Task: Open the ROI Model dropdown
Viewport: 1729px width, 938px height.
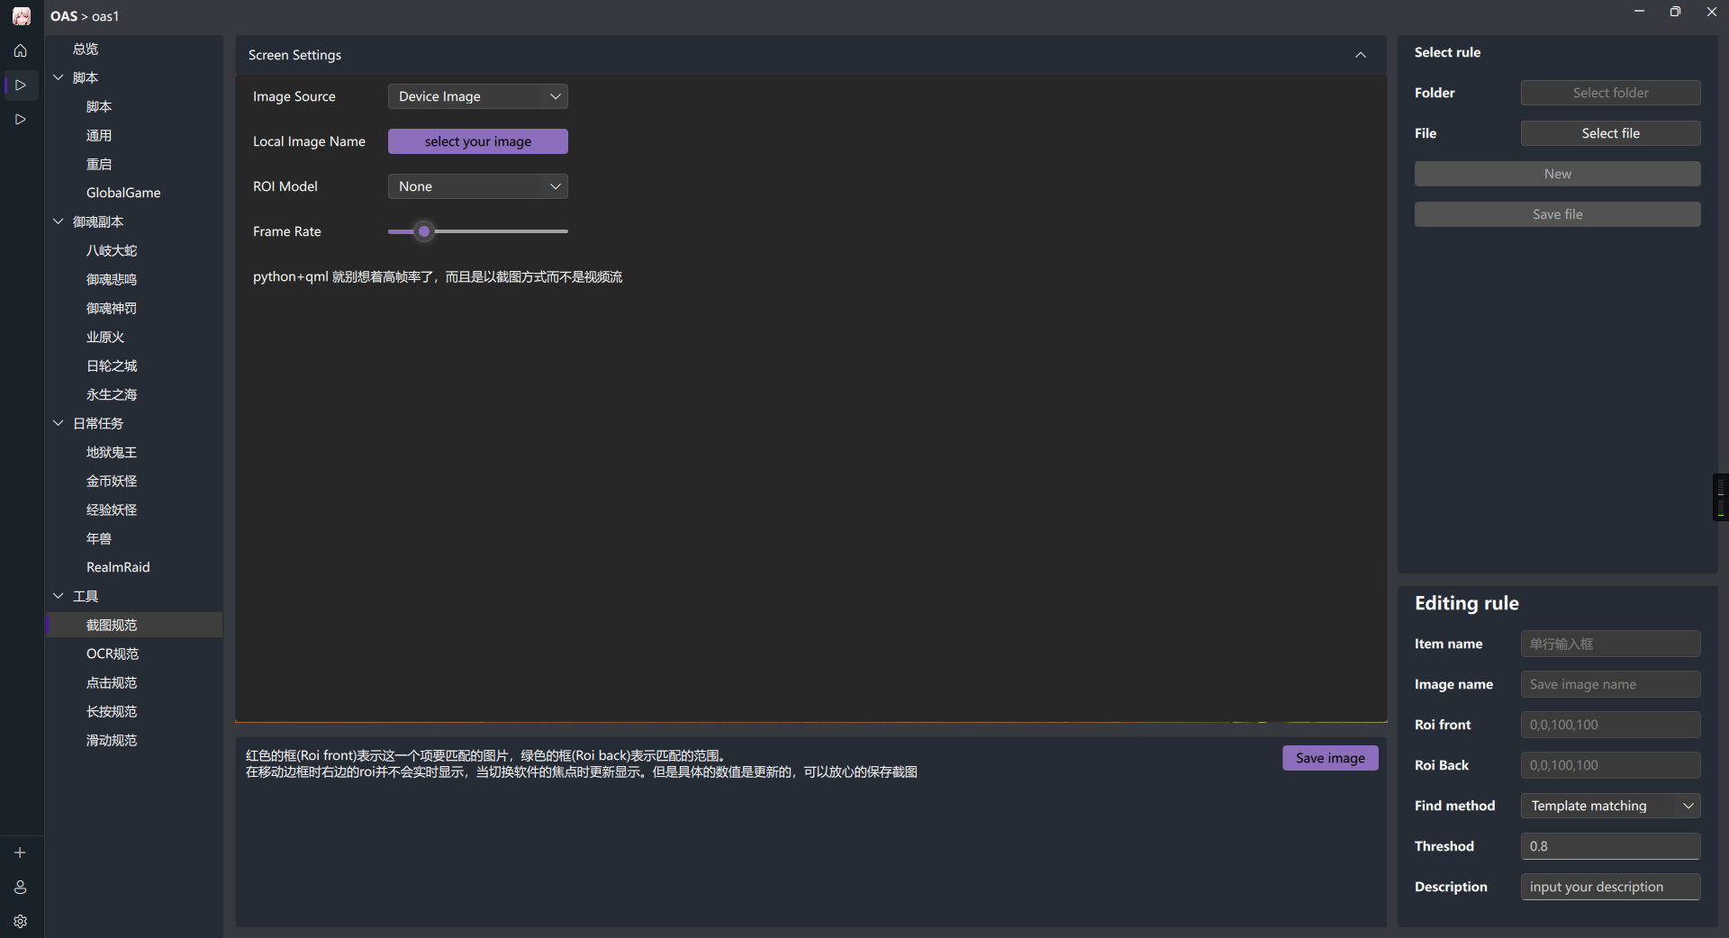Action: [x=477, y=186]
